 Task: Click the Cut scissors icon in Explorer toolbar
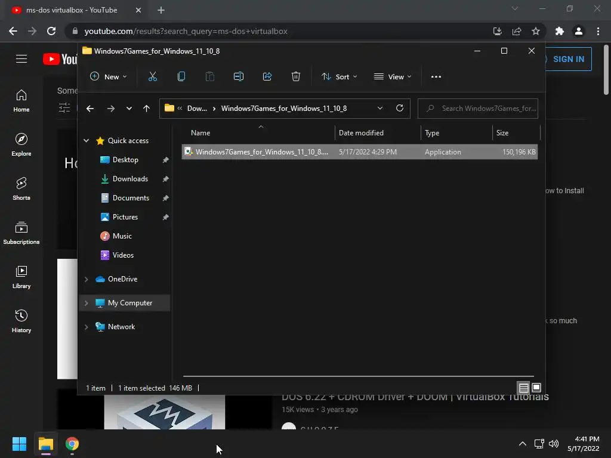(153, 77)
